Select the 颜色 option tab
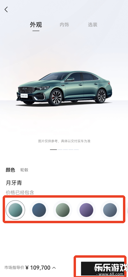This screenshot has width=128, height=277. coord(10,170)
